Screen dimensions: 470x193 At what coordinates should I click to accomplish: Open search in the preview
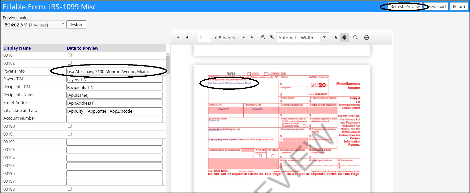pyautogui.click(x=355, y=37)
